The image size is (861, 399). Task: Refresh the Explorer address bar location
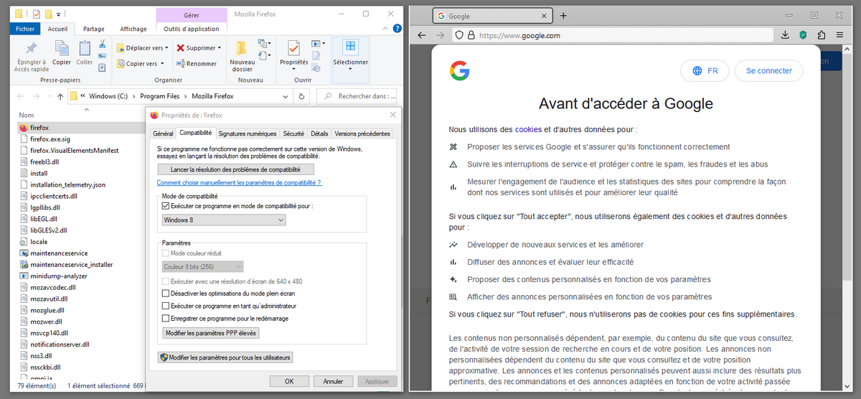pyautogui.click(x=302, y=96)
